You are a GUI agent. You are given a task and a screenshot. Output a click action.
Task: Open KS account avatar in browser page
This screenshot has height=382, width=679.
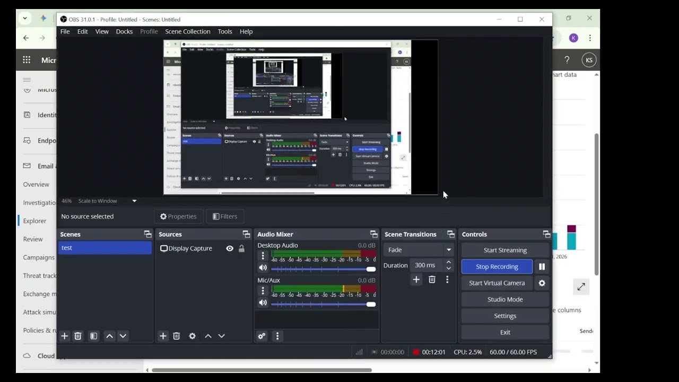point(589,60)
